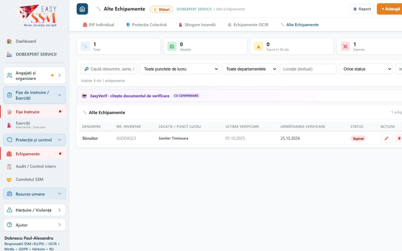Screen dimensions: 402x251
Task: Open the Orice status dropdown
Action: click(x=366, y=69)
